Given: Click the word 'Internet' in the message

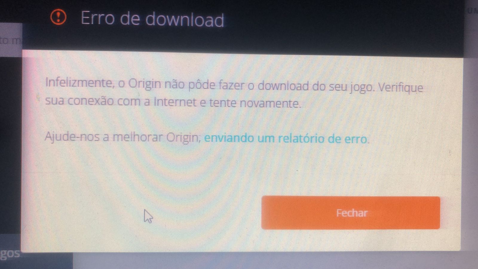Looking at the screenshot, I should [175, 102].
